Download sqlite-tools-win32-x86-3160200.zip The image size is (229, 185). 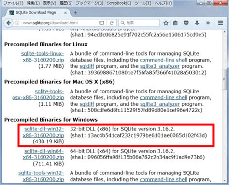[x=41, y=176]
